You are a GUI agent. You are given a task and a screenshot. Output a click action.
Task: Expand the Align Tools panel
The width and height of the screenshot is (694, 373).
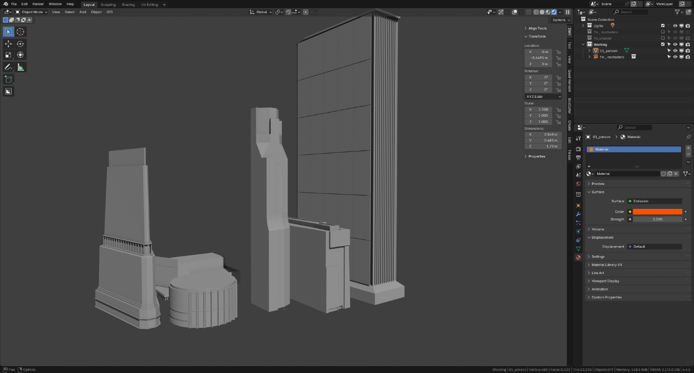(x=537, y=28)
